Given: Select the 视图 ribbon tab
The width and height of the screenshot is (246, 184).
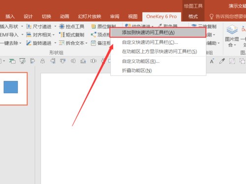Looking at the screenshot, I should click(133, 17).
